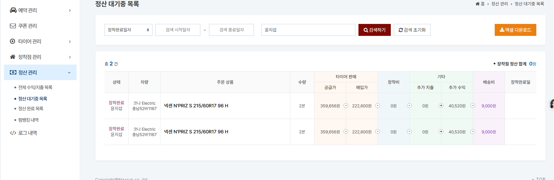Click the envelope icon beside 쿠폰 관리

pyautogui.click(x=13, y=26)
